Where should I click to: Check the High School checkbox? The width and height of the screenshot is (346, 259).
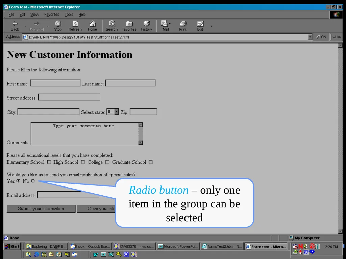83,162
